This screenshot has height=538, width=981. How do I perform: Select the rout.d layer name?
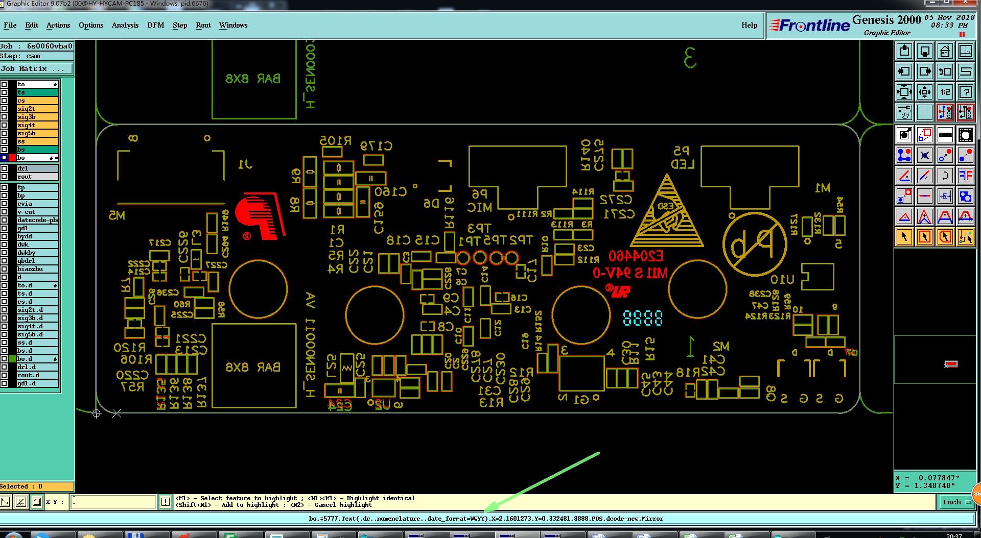(x=38, y=375)
